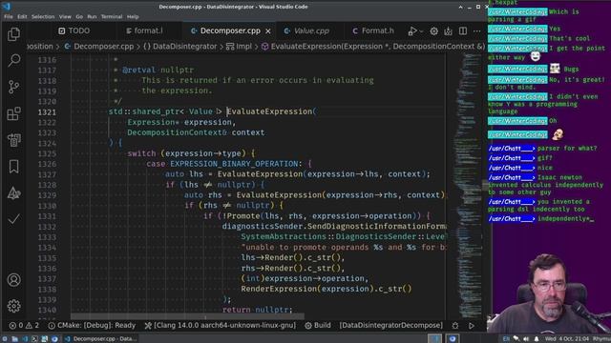611x343 pixels.
Task: Click the DecompositionContext& parameter type
Action: [x=177, y=132]
